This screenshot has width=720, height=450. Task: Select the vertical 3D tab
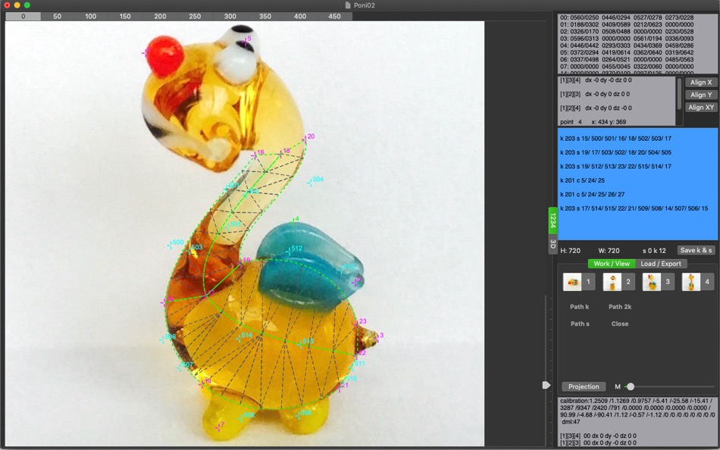(553, 244)
